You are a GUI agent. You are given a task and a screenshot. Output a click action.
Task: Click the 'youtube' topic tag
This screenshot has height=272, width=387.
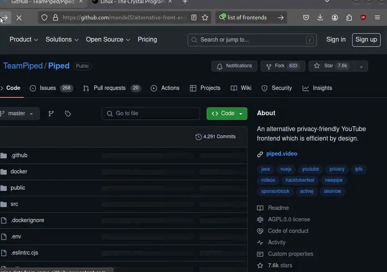pos(310,169)
